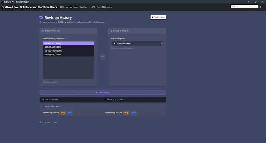This screenshot has width=266, height=143.
Task: Click the Notes badge in current column
Action: coord(134,113)
